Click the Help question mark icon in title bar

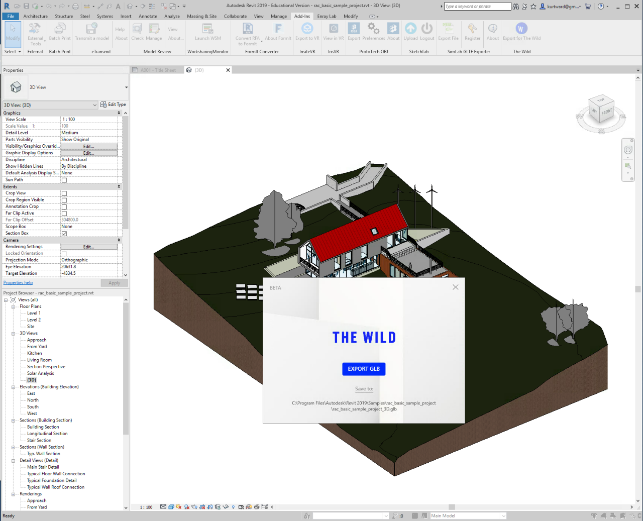point(601,6)
